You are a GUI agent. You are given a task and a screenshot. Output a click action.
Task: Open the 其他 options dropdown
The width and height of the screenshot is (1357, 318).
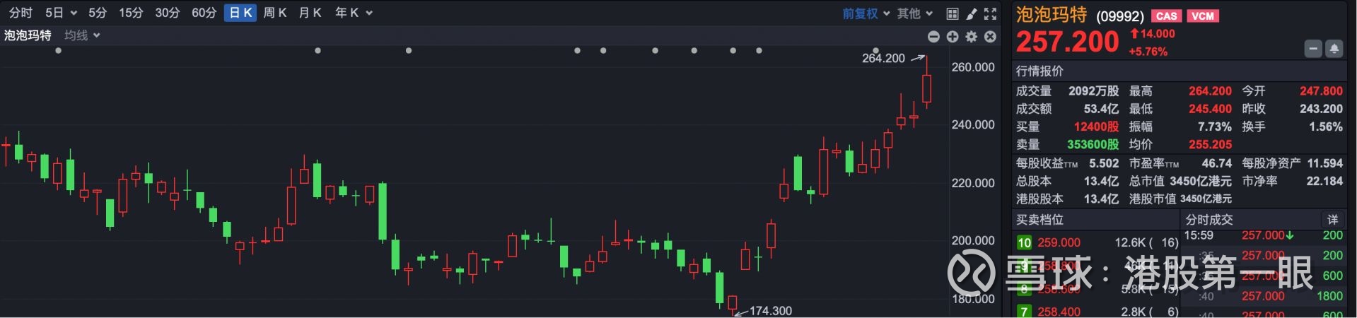(915, 13)
